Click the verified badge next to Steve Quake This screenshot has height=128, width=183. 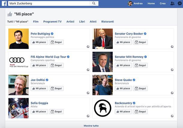134,80
